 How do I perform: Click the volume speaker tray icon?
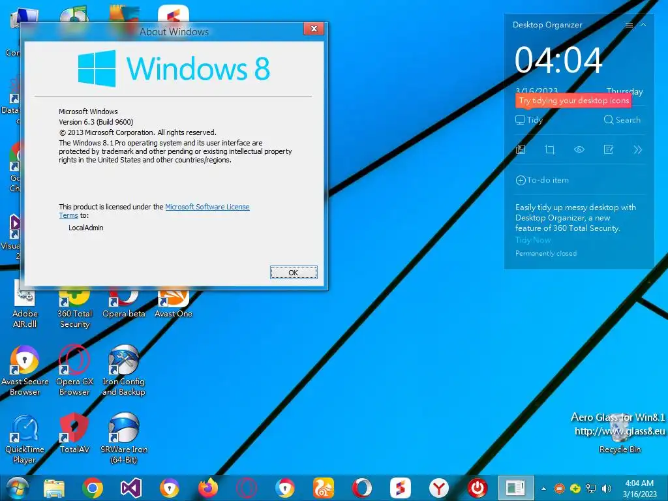point(606,489)
